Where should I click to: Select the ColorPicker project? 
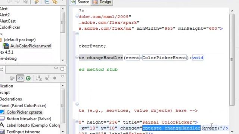(x=10, y=27)
